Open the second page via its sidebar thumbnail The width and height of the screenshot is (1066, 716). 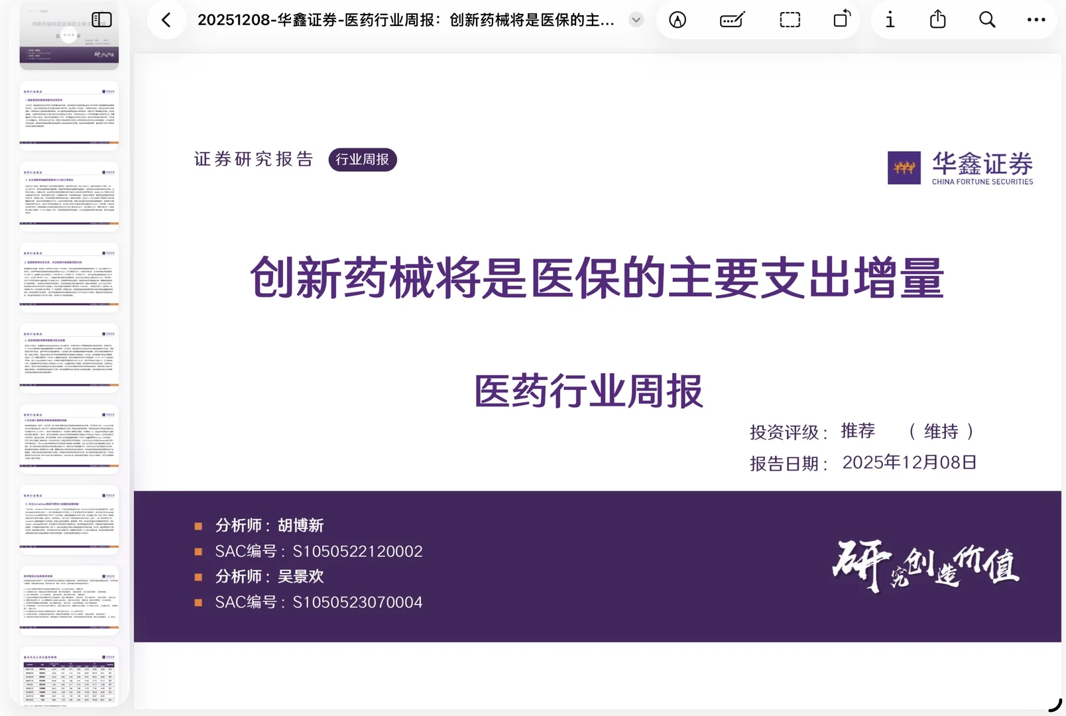(x=68, y=116)
